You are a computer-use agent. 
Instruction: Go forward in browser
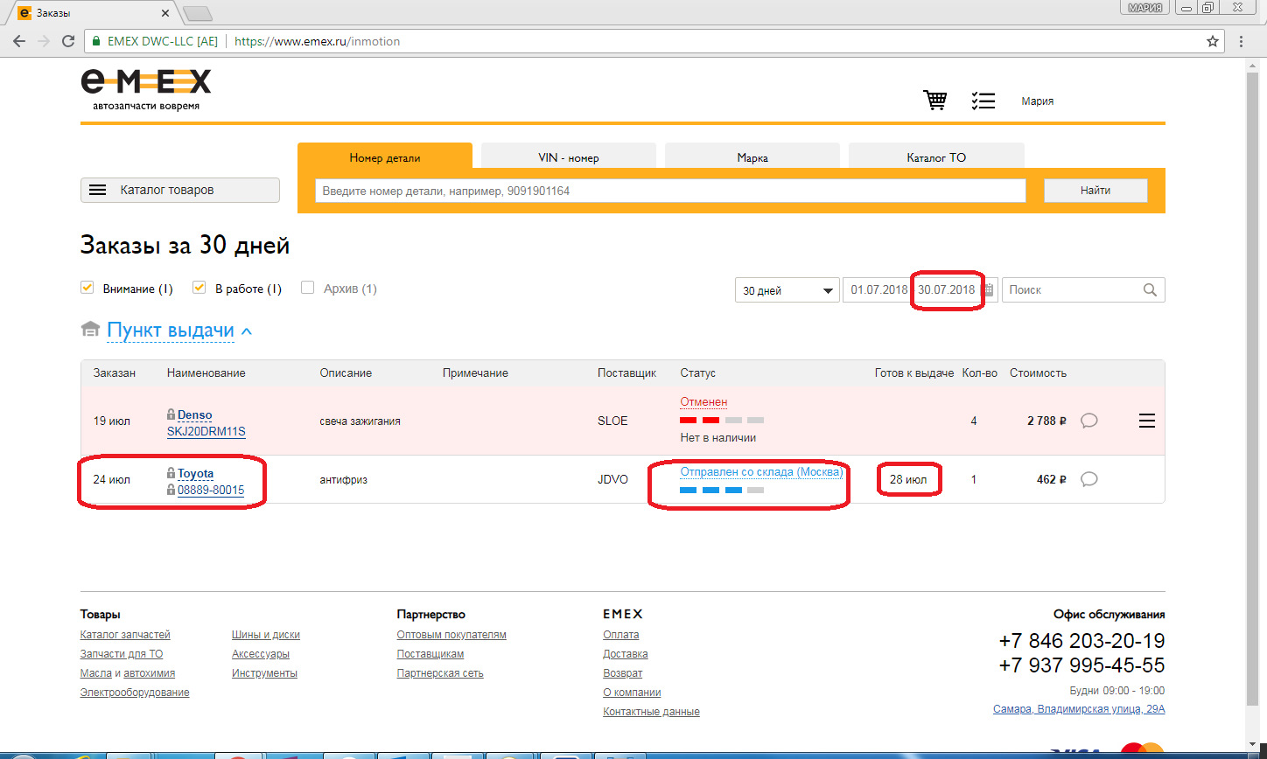(x=44, y=41)
